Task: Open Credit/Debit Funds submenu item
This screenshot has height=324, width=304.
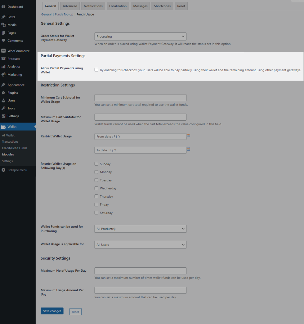Action: (15, 148)
